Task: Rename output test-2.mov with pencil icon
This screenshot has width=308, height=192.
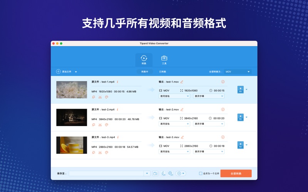Action: pyautogui.click(x=182, y=109)
